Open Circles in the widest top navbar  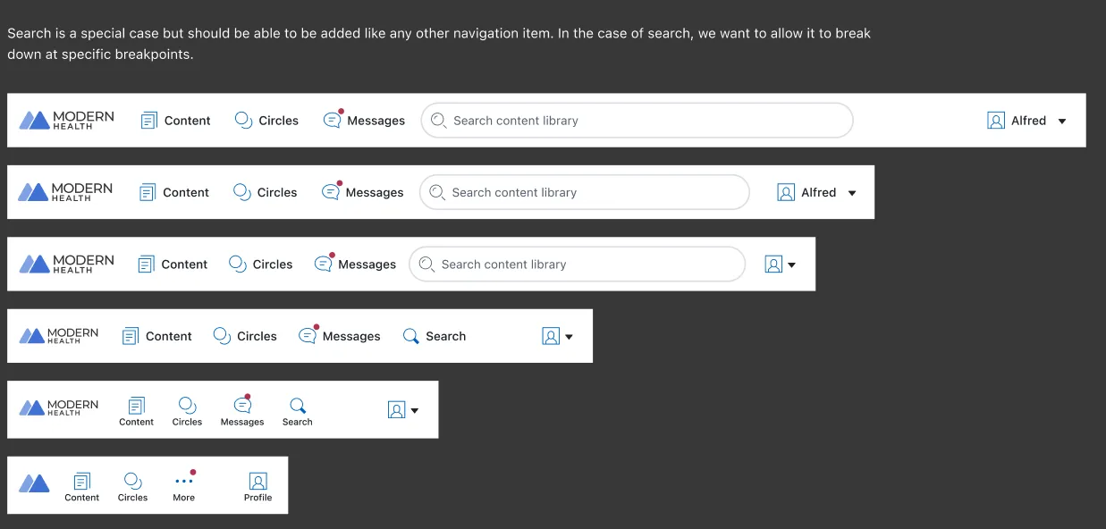point(266,121)
